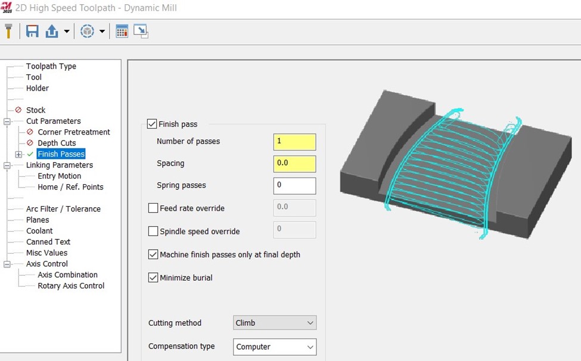Viewport: 581px width, 361px height.
Task: Click the Feed rate override value field
Action: 294,208
